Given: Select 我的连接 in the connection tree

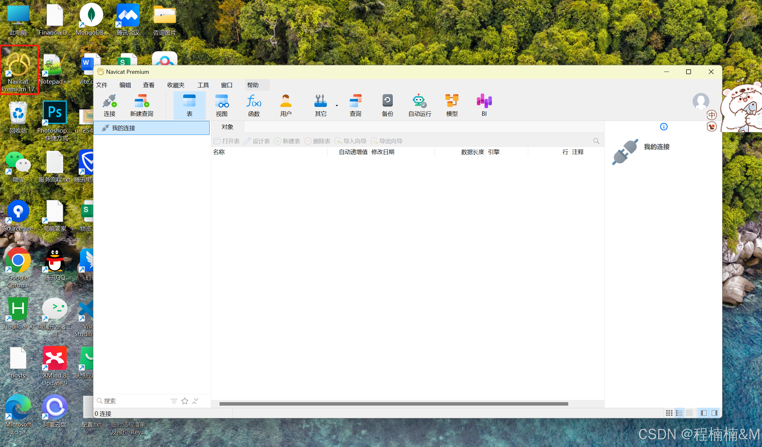Looking at the screenshot, I should (152, 128).
